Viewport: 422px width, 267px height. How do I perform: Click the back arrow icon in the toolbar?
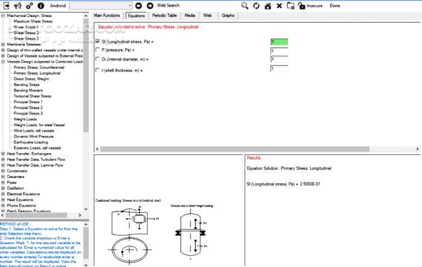[139, 5]
